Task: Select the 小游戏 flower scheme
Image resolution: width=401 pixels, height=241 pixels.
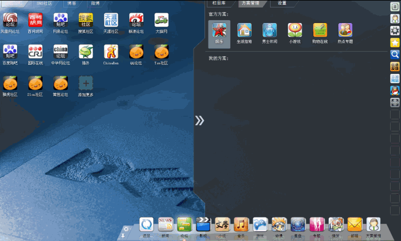Action: pyautogui.click(x=295, y=30)
